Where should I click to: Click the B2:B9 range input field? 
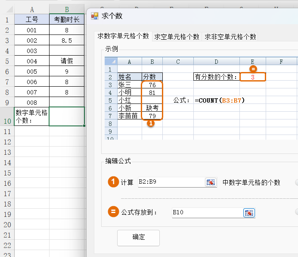(x=171, y=182)
